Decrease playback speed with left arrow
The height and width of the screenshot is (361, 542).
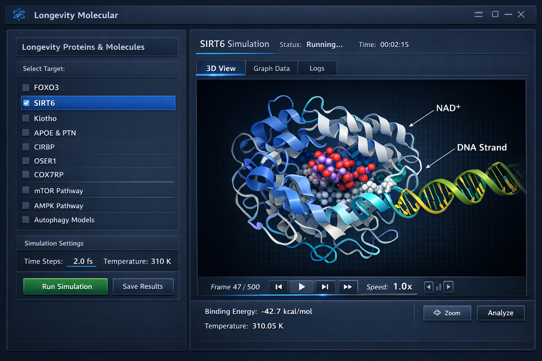428,287
